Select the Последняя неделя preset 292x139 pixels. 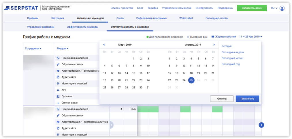[233, 52]
